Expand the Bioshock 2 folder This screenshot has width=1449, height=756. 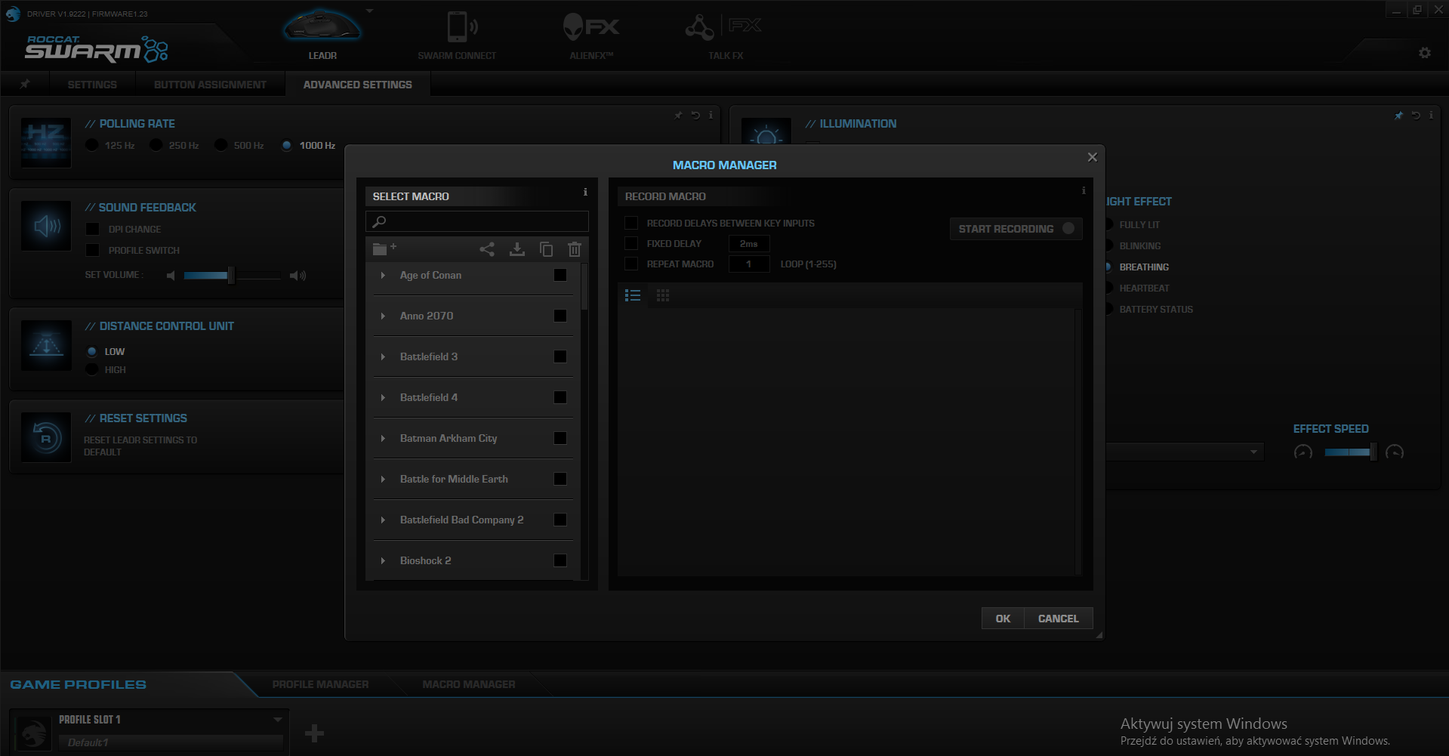pos(384,560)
